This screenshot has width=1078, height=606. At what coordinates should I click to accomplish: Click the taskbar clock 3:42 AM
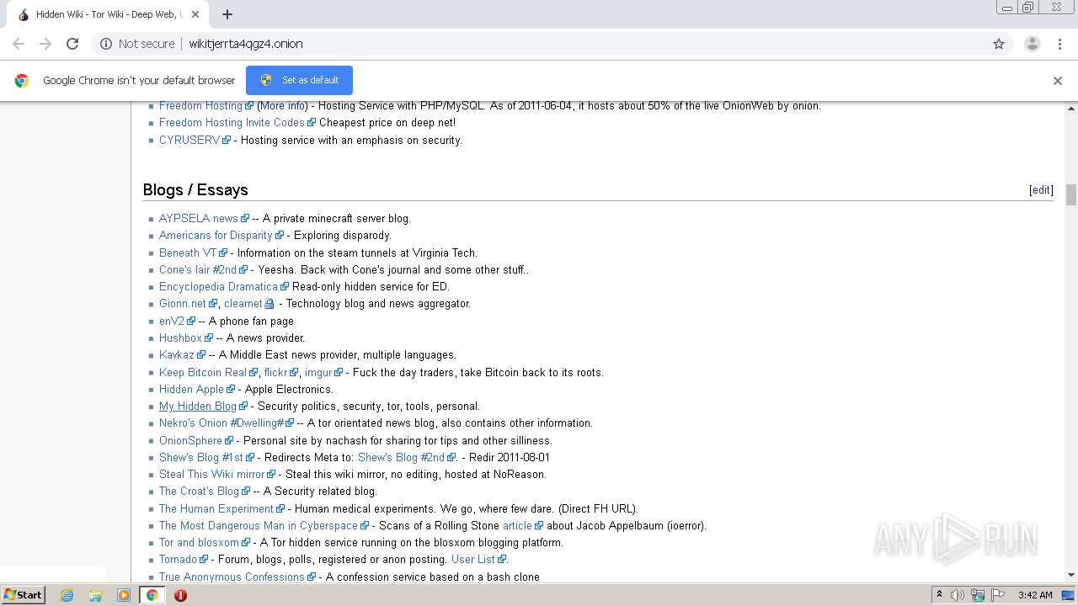(1035, 595)
